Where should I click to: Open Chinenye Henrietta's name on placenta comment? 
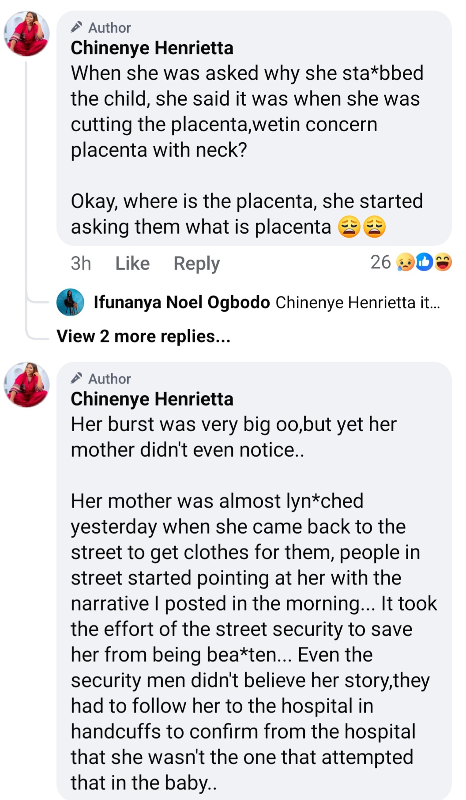(152, 48)
